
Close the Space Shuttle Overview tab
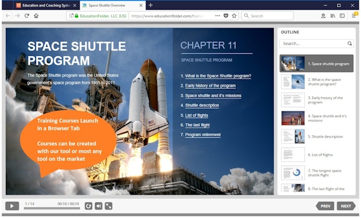pyautogui.click(x=141, y=5)
